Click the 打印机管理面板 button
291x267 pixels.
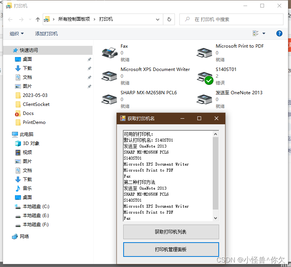click(x=171, y=249)
